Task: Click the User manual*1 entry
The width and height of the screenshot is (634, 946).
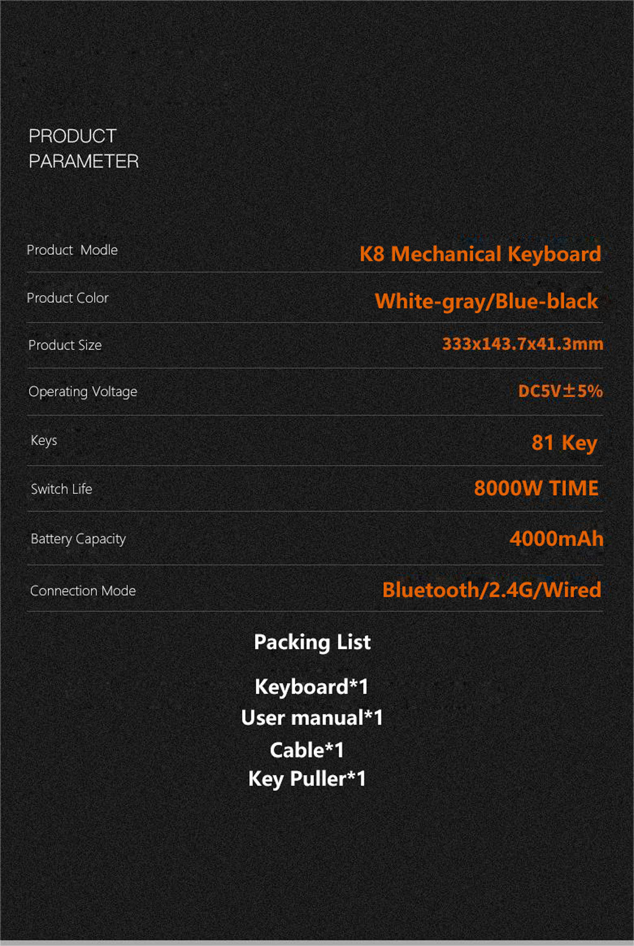Action: point(311,718)
